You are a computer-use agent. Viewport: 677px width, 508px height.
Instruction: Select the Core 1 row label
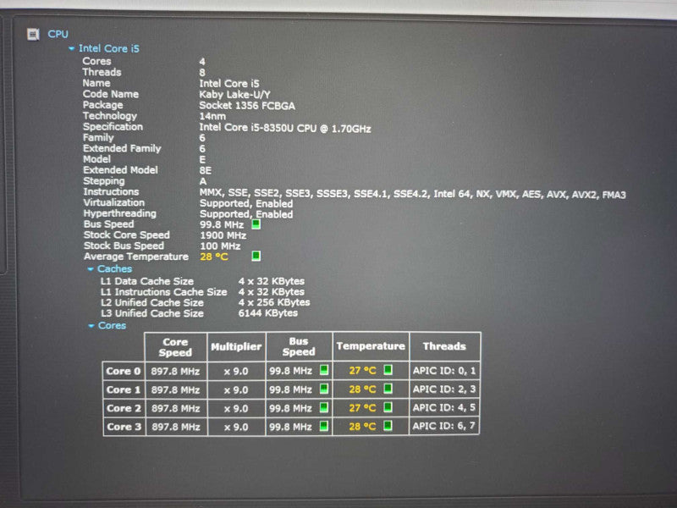coord(124,390)
